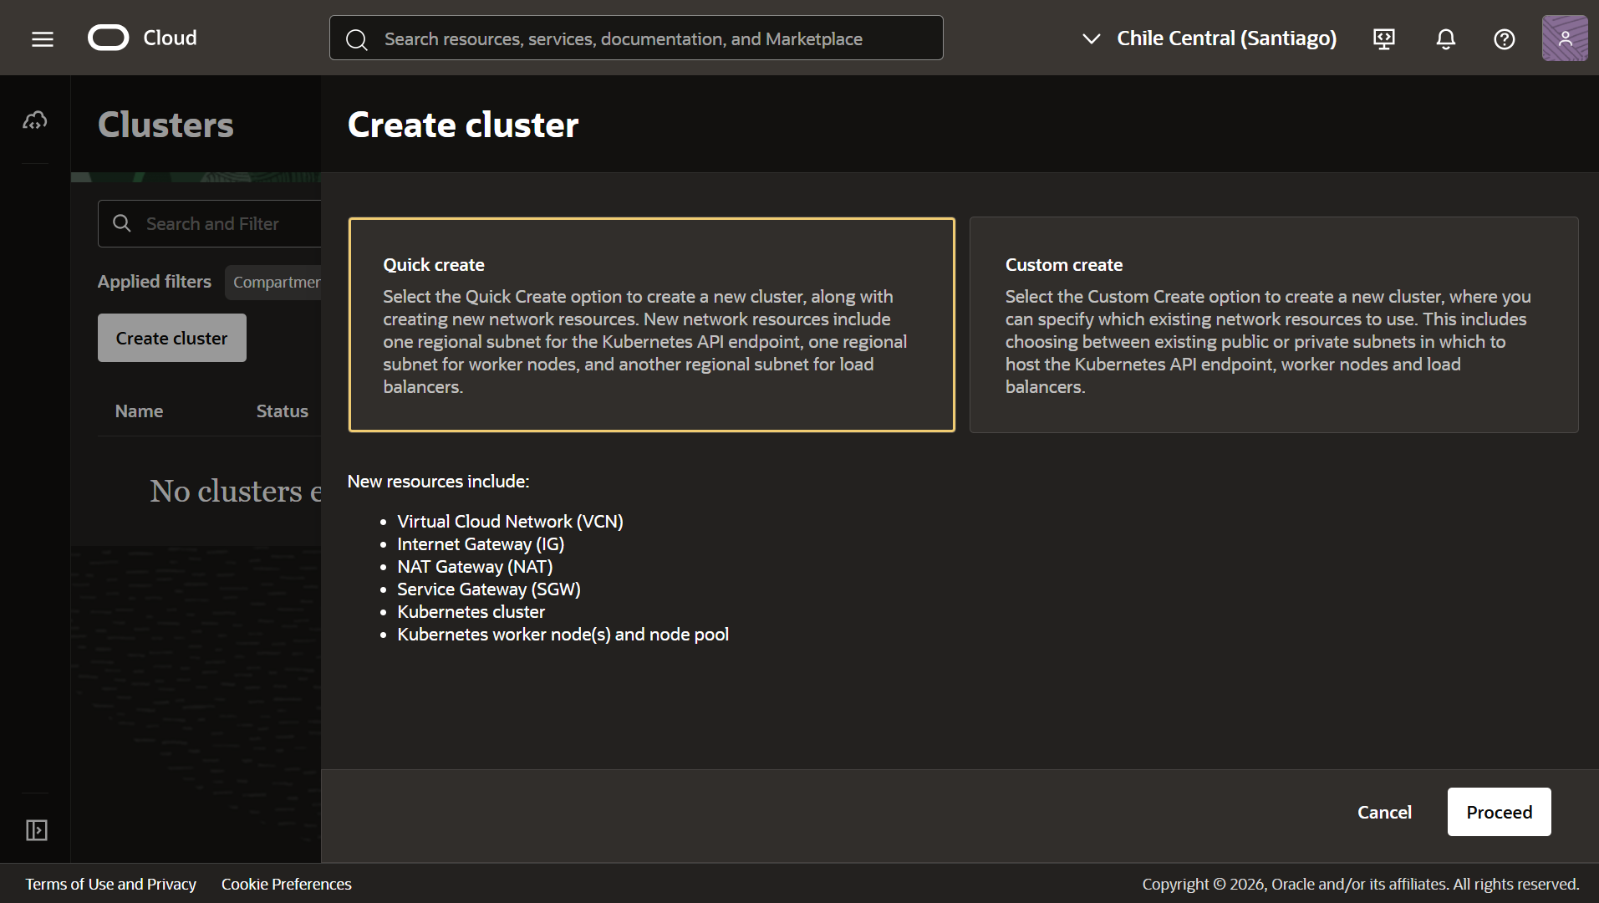Screen dimensions: 1599x903
Task: Open the navigation hamburger menu
Action: point(41,38)
